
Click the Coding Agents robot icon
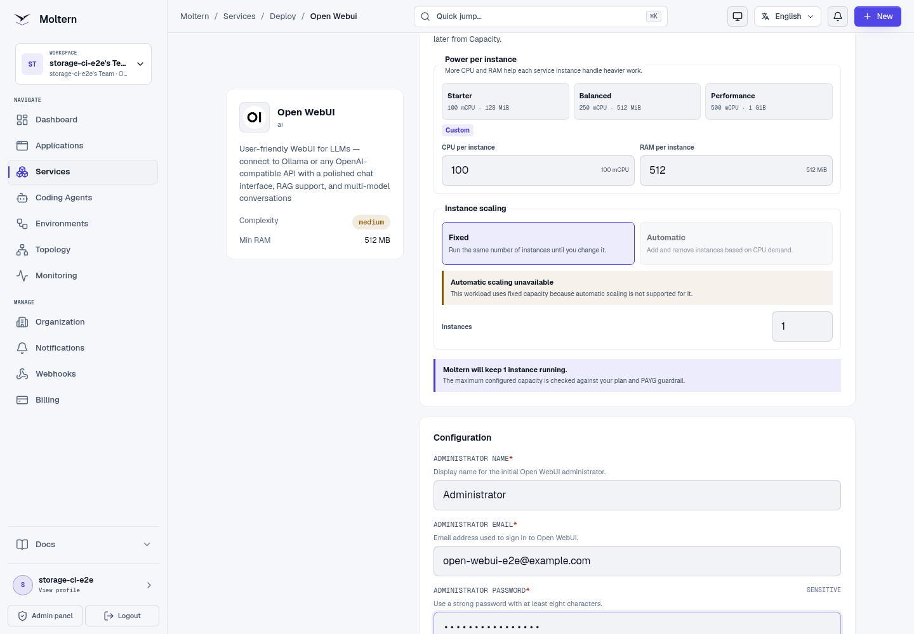point(22,198)
